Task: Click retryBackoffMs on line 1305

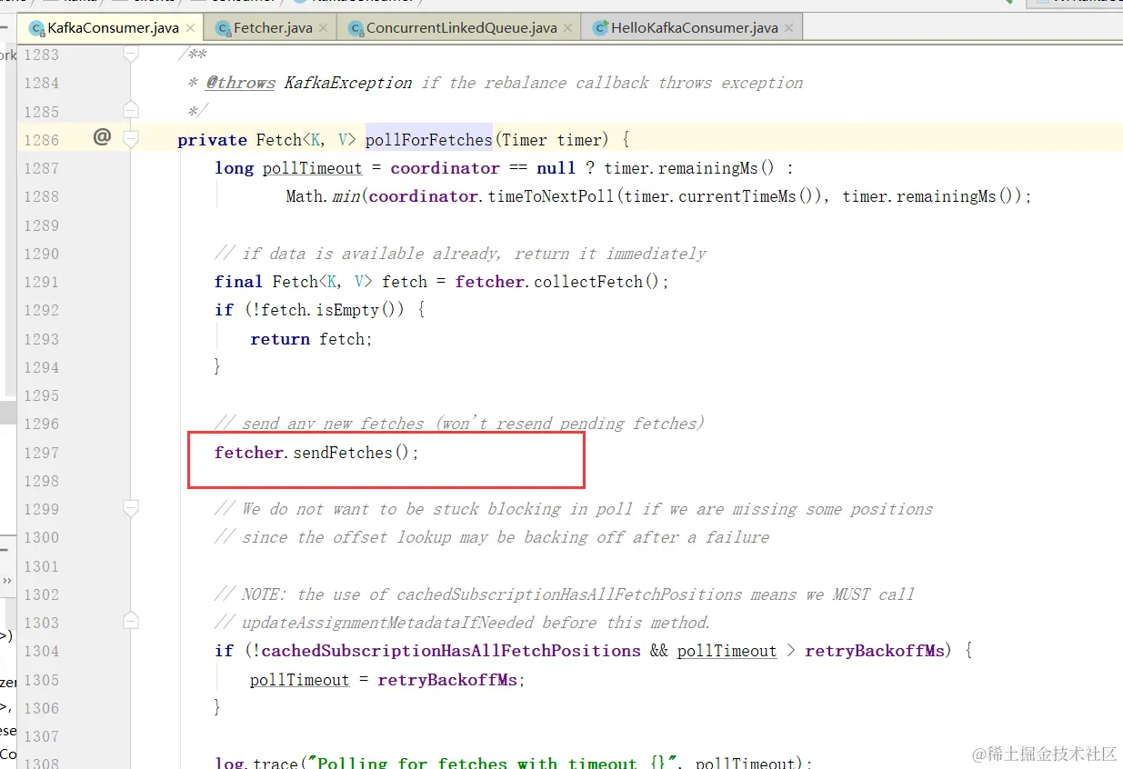Action: (x=447, y=680)
